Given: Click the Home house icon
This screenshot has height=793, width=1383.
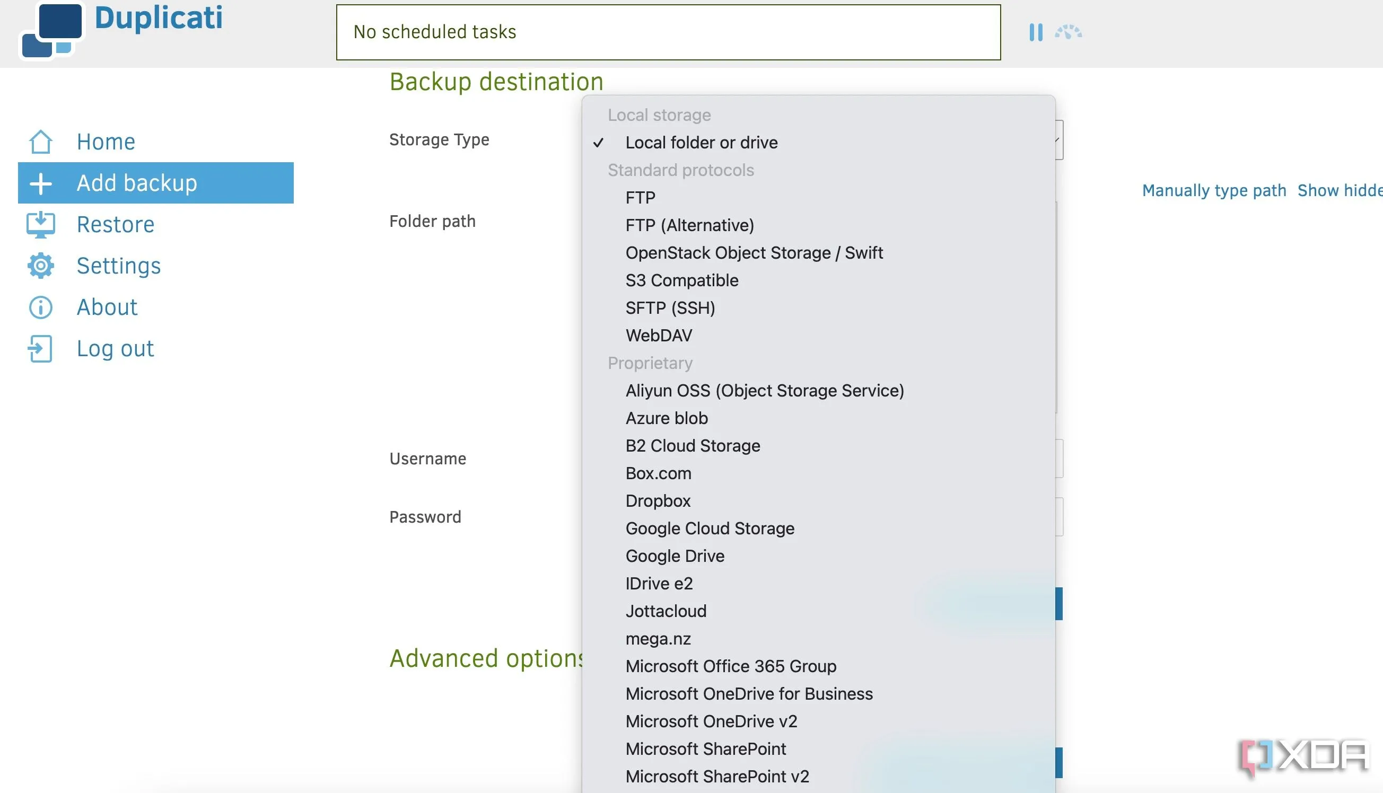Looking at the screenshot, I should point(41,142).
